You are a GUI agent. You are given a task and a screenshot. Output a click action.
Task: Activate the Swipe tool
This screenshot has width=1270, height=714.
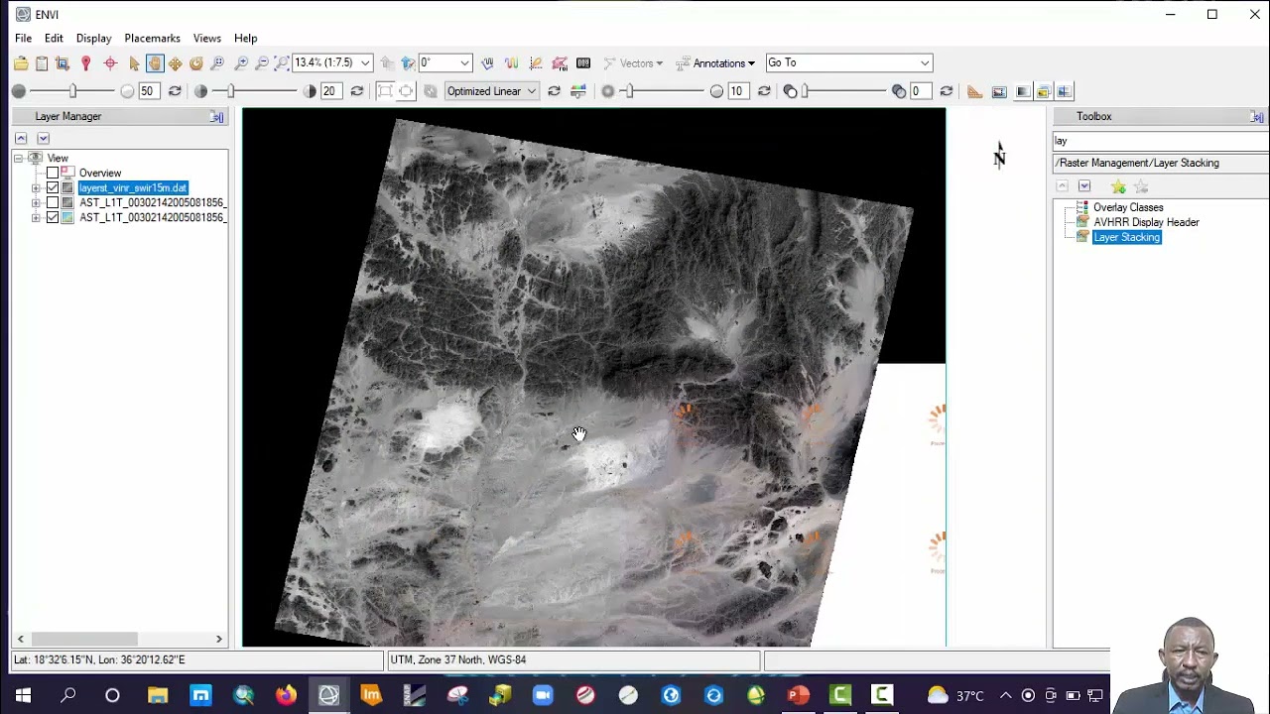point(1065,91)
